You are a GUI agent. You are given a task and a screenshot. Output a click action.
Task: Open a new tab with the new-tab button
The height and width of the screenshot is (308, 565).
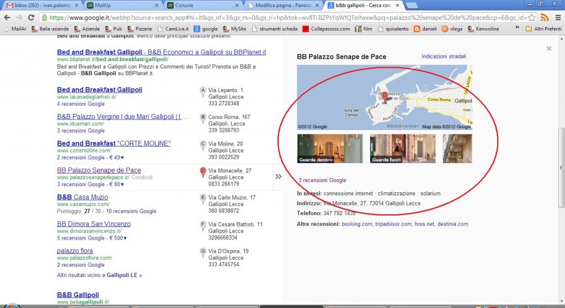click(412, 6)
